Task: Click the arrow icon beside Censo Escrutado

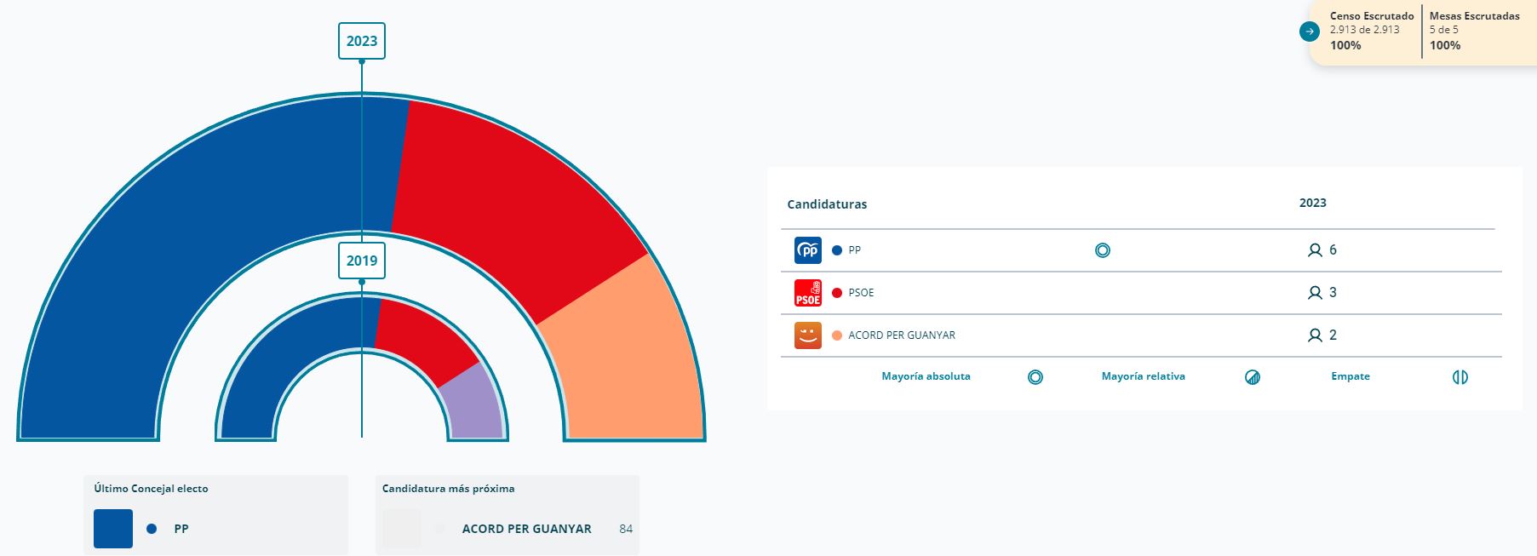Action: click(1309, 32)
